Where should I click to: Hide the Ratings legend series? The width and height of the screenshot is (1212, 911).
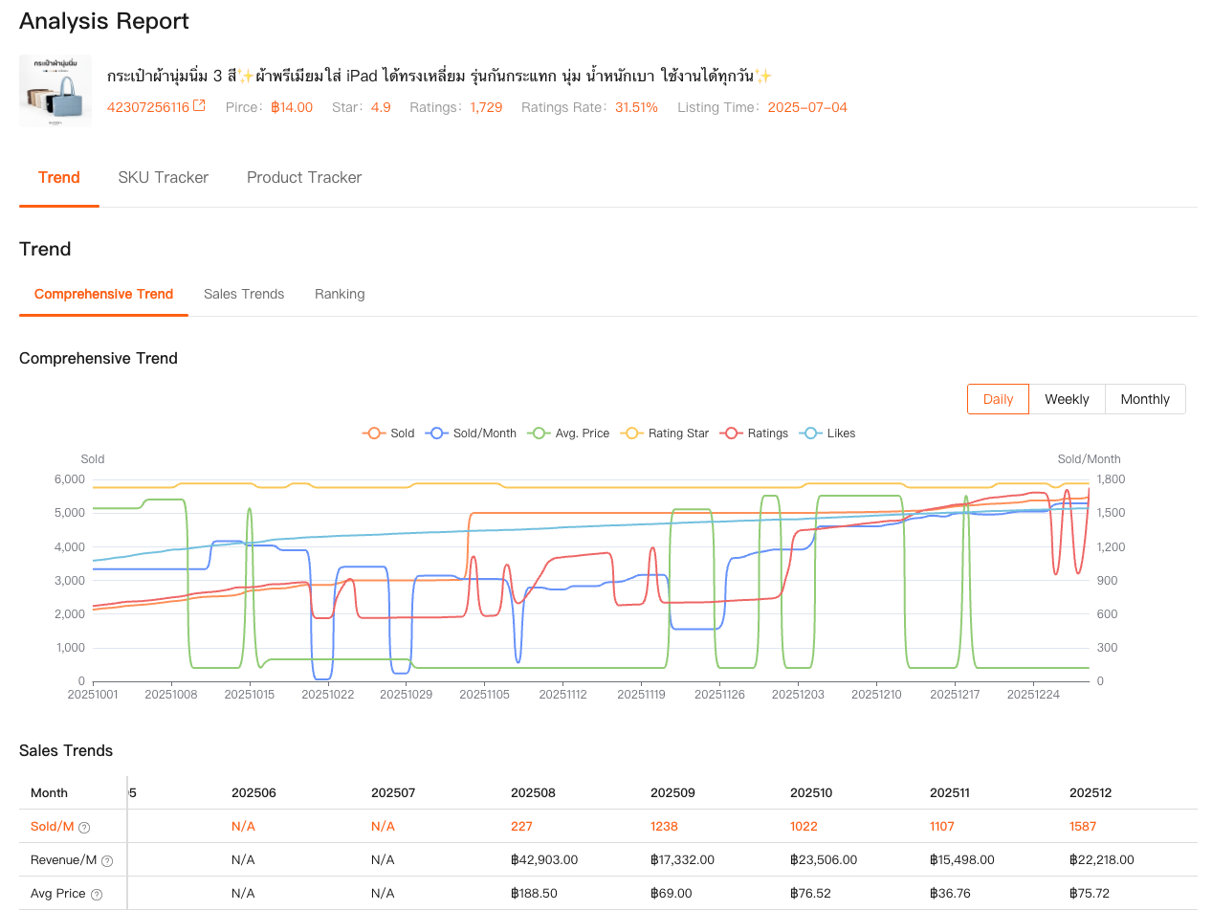[x=757, y=433]
